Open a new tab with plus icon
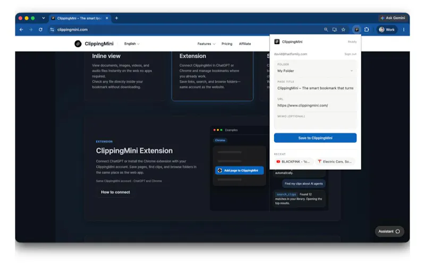The image size is (425, 265). pyautogui.click(x=116, y=18)
